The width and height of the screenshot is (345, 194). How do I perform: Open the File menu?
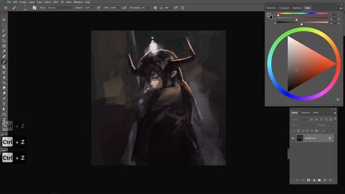tap(9, 2)
